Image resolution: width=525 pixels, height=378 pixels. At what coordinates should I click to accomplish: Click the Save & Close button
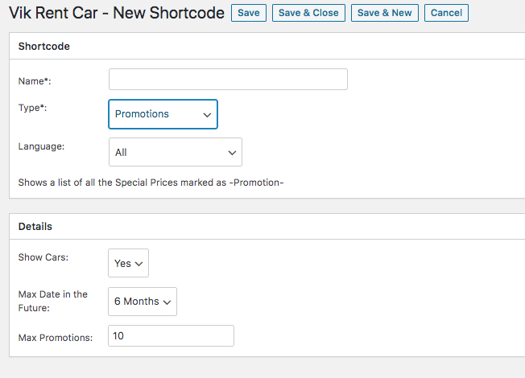point(308,13)
